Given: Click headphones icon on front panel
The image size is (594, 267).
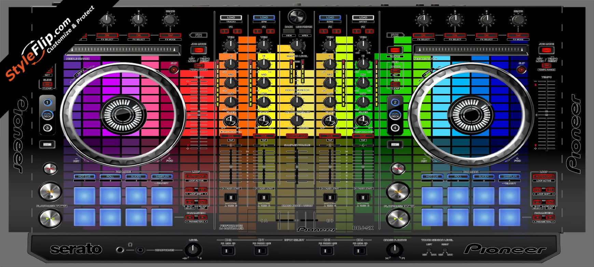Looking at the screenshot, I should [130, 244].
